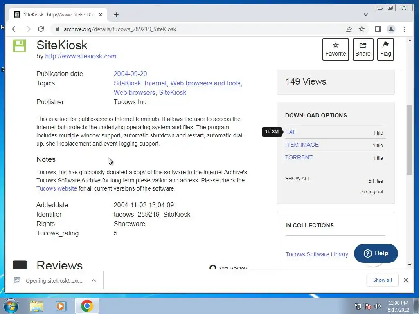
Task: Open the Chrome profile menu
Action: [x=391, y=29]
